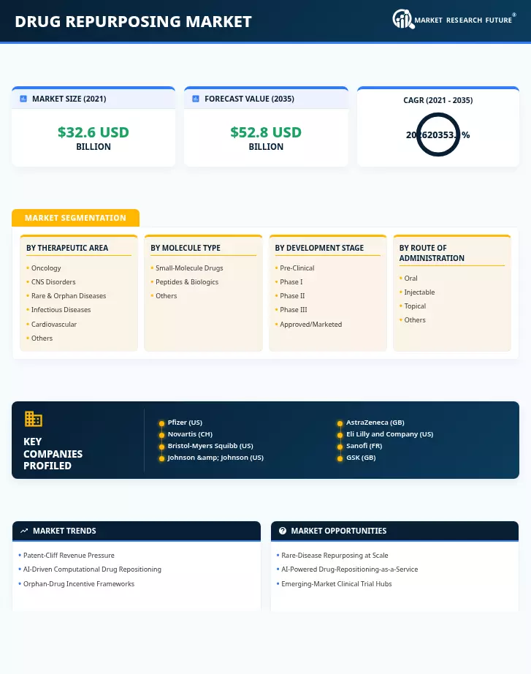Select Approved/Marketed stage item
531x674 pixels.
311,324
